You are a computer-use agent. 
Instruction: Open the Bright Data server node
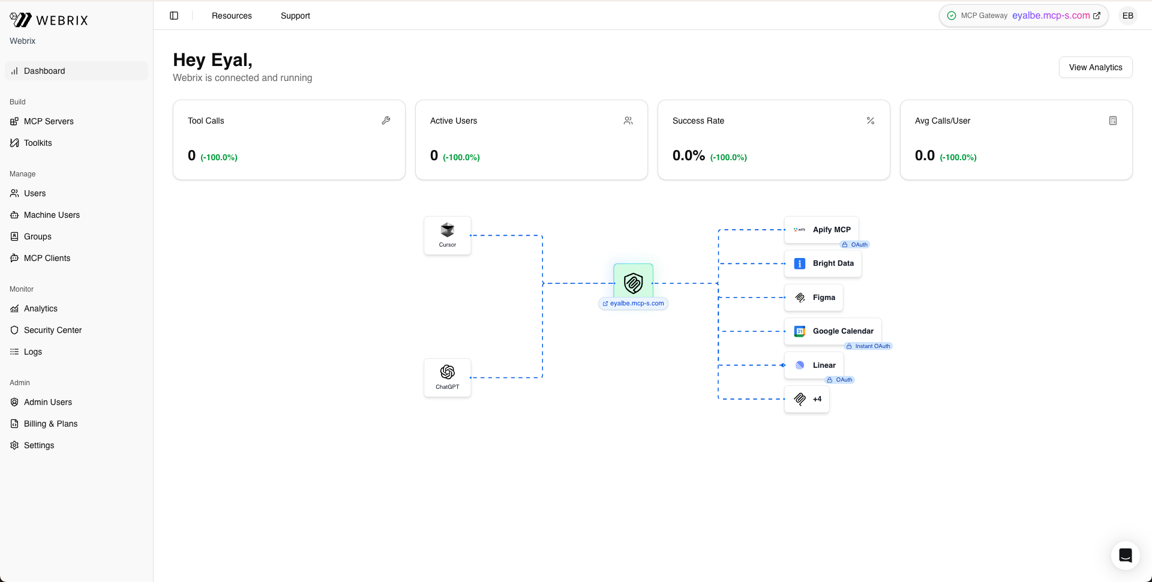(x=823, y=263)
